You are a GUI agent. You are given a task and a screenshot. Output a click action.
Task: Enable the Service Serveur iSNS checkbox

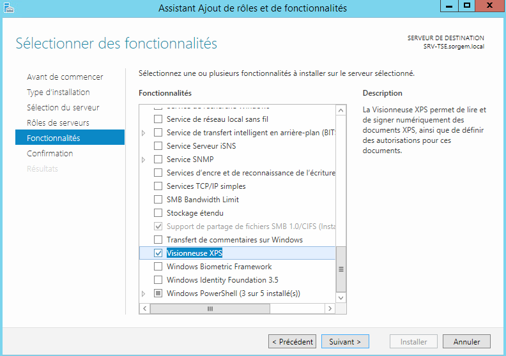tap(158, 146)
